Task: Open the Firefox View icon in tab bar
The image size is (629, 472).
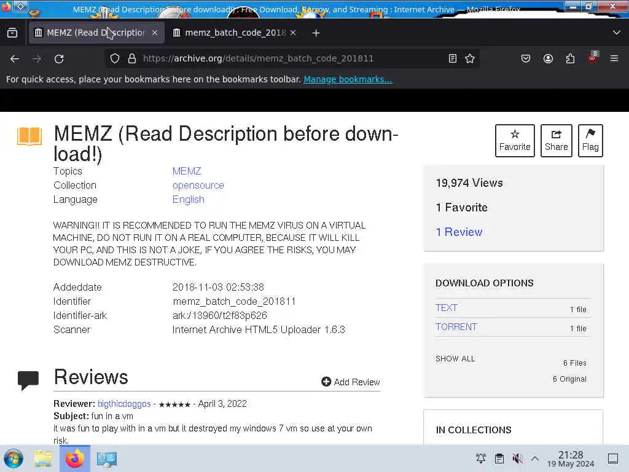Action: point(12,33)
